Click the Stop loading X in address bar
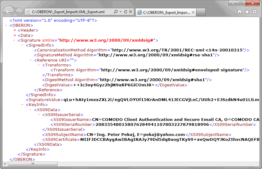262x169 pixels. coord(131,12)
